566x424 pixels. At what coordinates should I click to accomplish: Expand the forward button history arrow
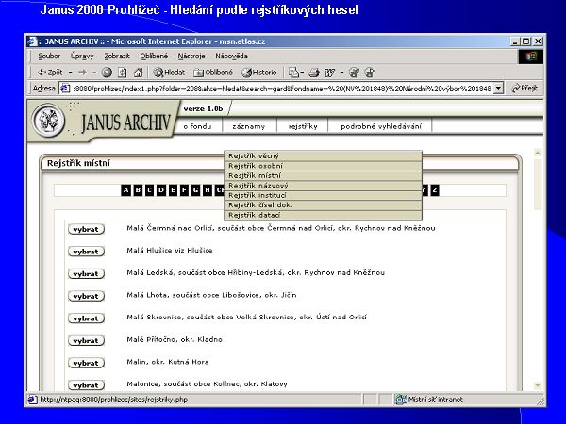point(94,73)
